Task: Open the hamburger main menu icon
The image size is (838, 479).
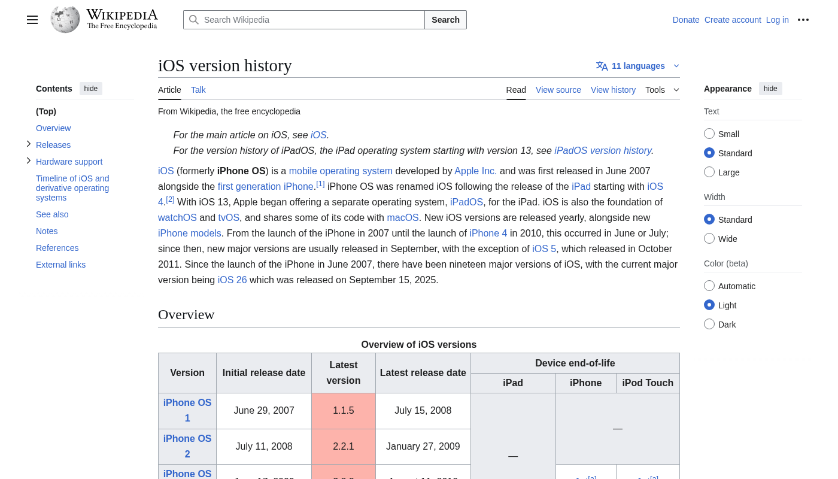Action: point(32,20)
